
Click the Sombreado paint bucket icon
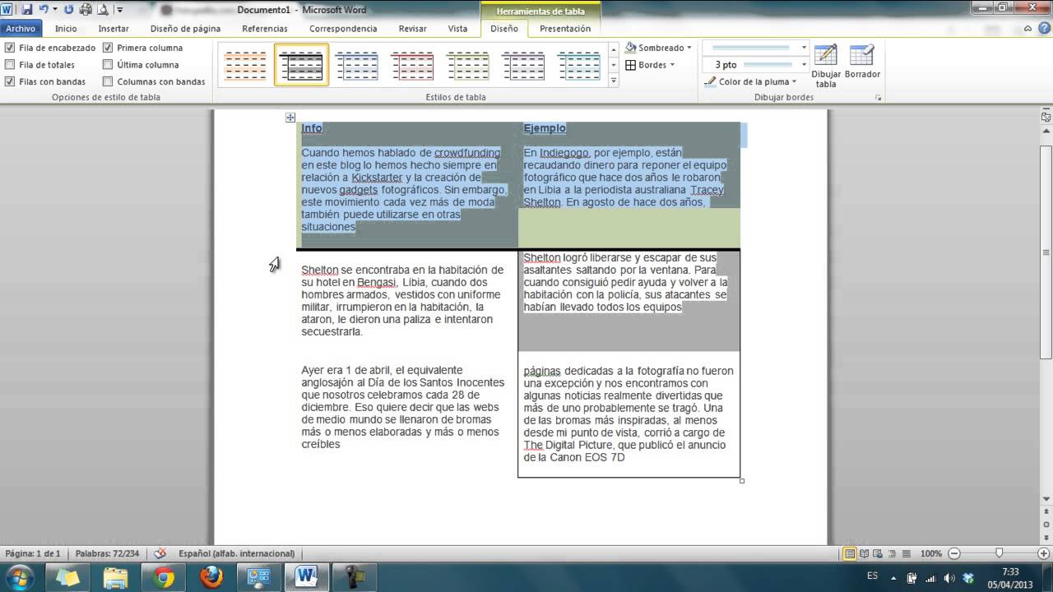[631, 48]
